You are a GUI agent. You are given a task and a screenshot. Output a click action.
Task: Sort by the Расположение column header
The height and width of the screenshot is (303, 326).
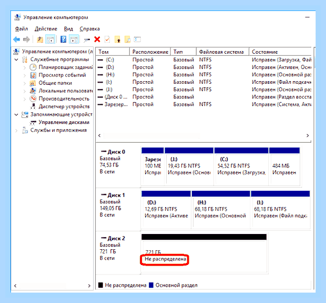coord(150,52)
